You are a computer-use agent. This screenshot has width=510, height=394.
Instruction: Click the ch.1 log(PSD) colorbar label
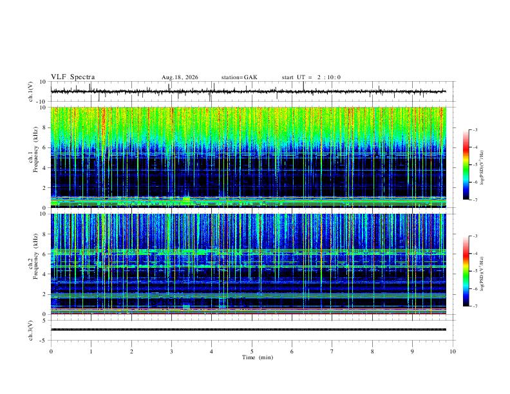pyautogui.click(x=482, y=168)
